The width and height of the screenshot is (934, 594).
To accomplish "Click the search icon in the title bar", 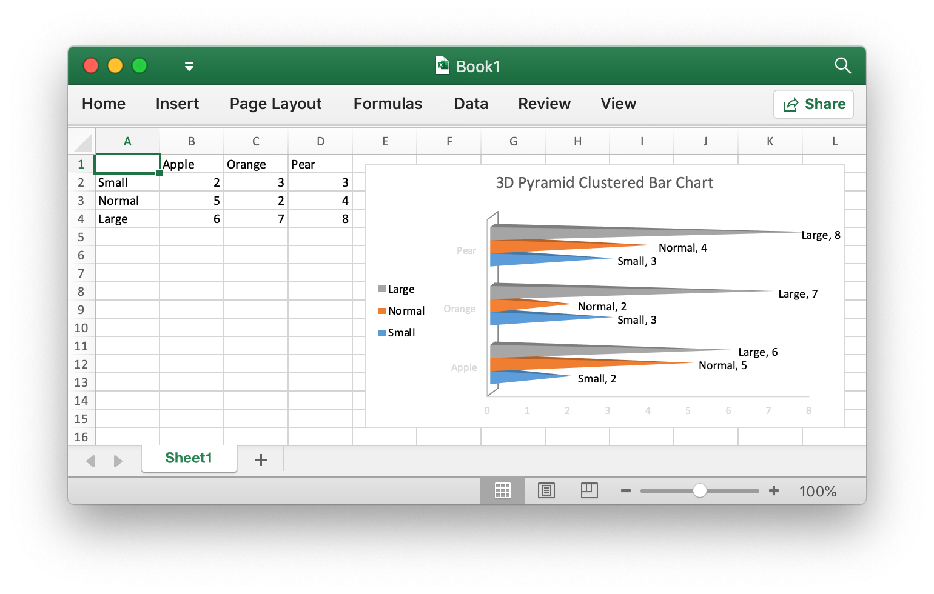I will [x=843, y=66].
